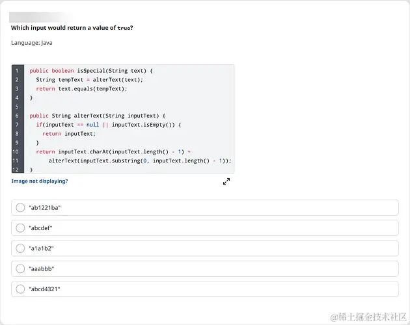Screen dimensions: 410x325
Task: Click the if-statement line with "isEmpty()"
Action: pos(109,125)
